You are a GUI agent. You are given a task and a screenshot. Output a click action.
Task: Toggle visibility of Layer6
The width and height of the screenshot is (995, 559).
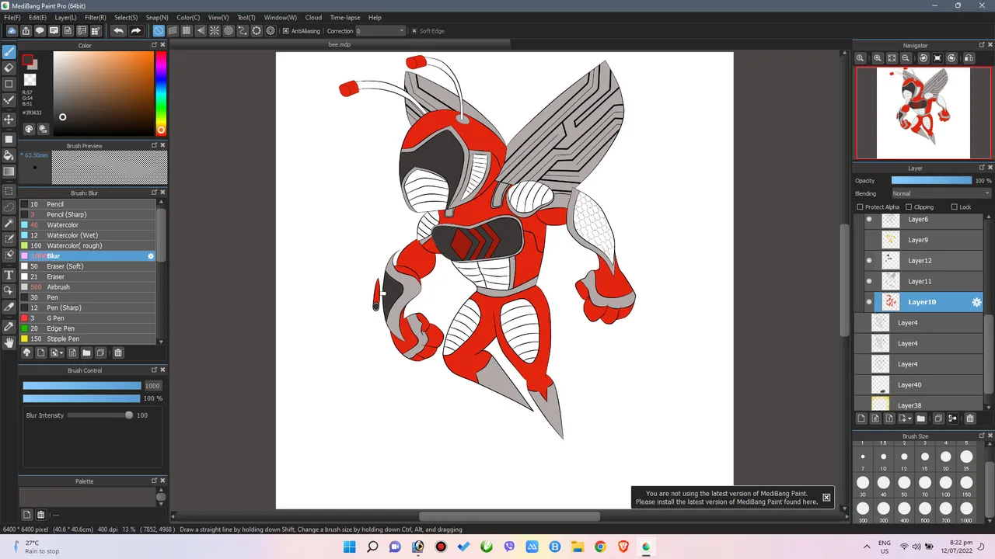click(x=869, y=220)
